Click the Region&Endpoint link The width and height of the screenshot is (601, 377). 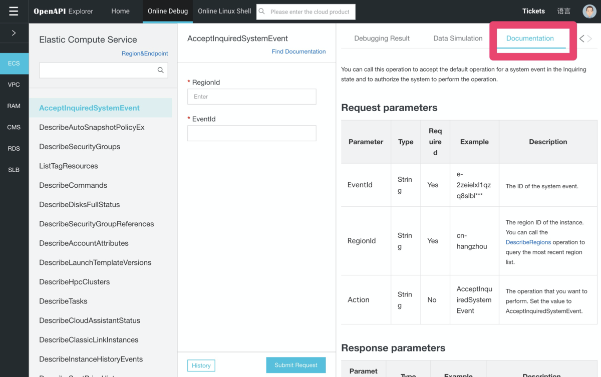(145, 53)
